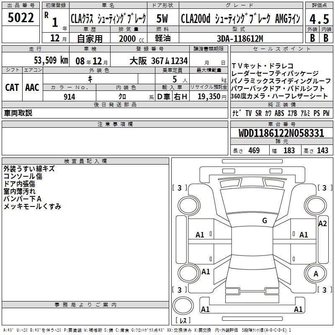Image resolution: width=335 pixels, height=335 pixels.
Task: Click 注意事項欄 header
Action: 115,124
